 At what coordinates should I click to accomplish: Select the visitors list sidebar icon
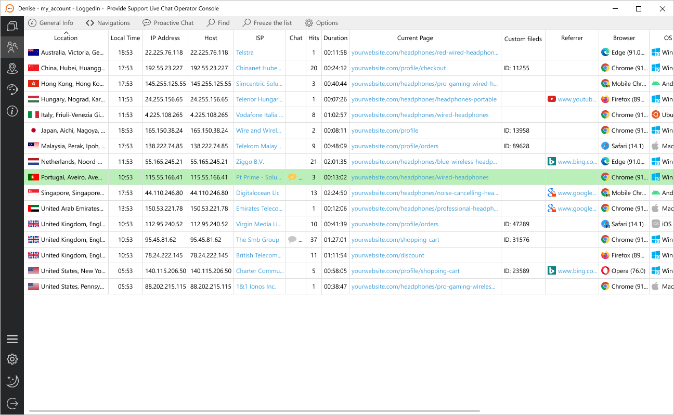(12, 47)
